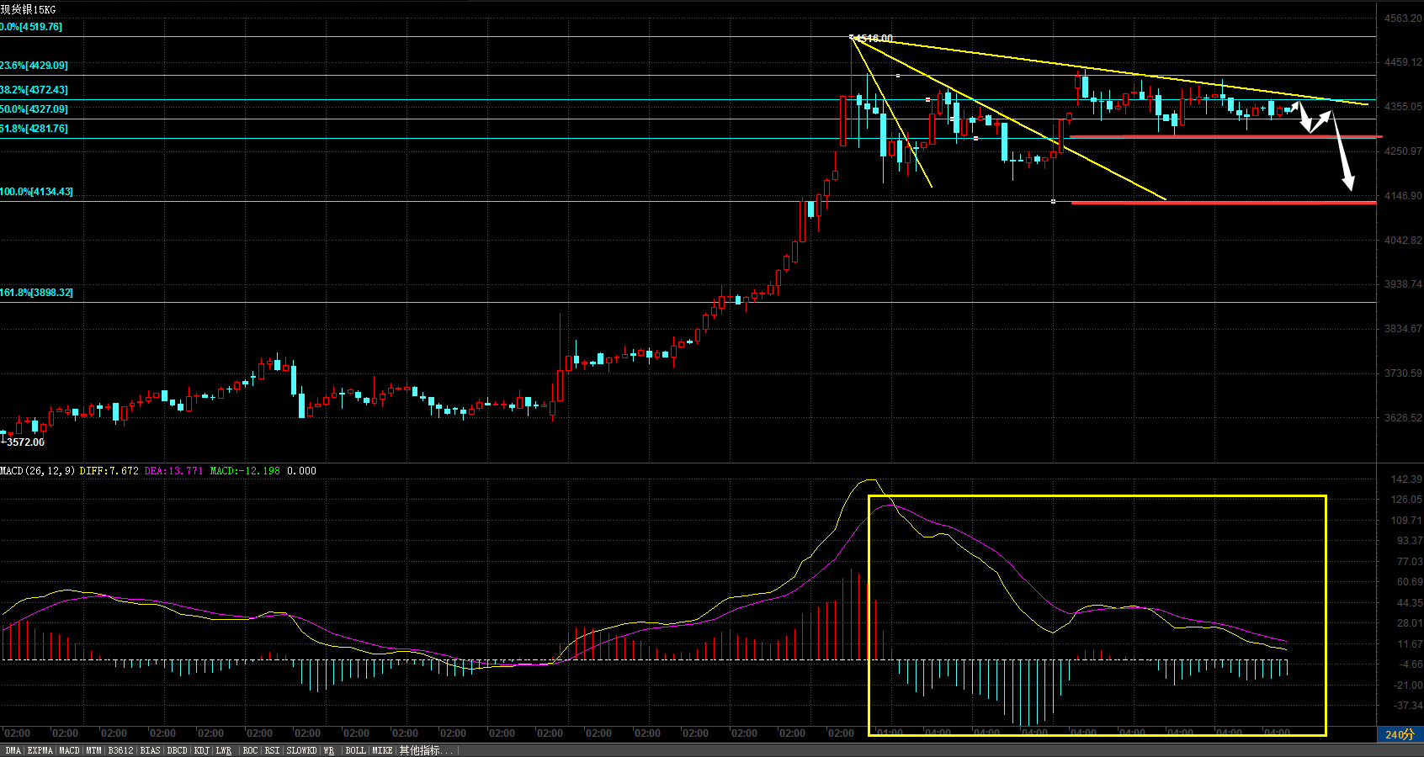Select the 23.6%[4429.09] Fibonacci label
This screenshot has width=1424, height=757.
pos(35,66)
